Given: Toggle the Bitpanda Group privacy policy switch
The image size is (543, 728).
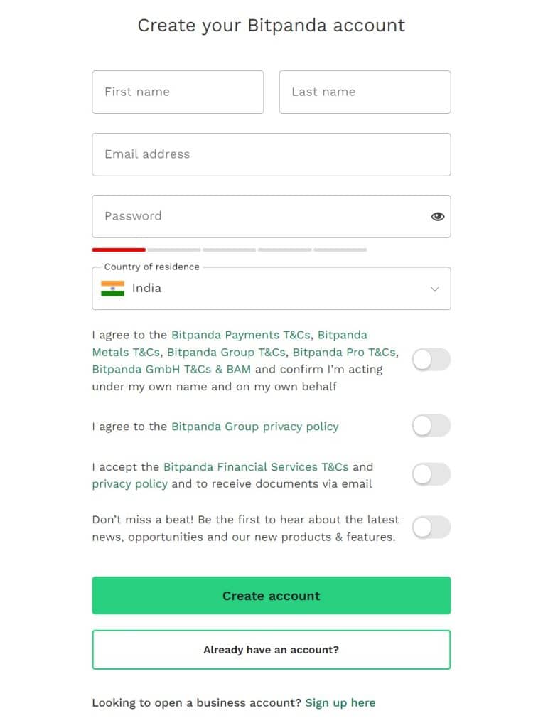Looking at the screenshot, I should point(431,425).
